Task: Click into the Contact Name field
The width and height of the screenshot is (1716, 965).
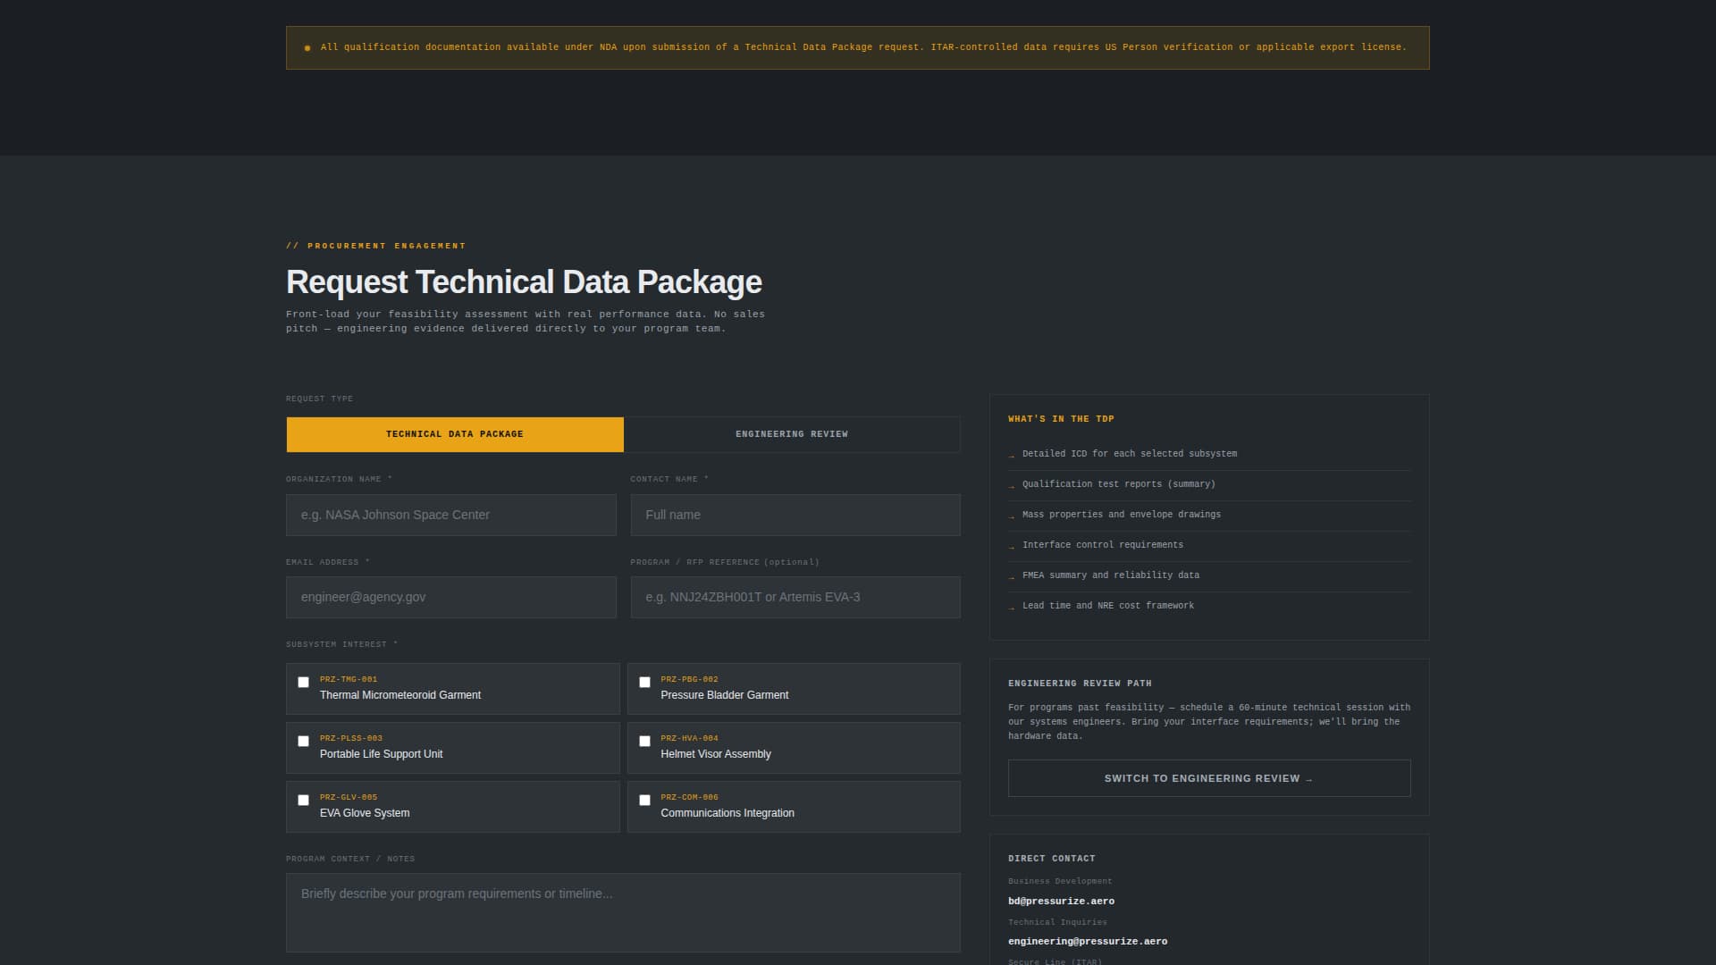Action: click(x=795, y=516)
